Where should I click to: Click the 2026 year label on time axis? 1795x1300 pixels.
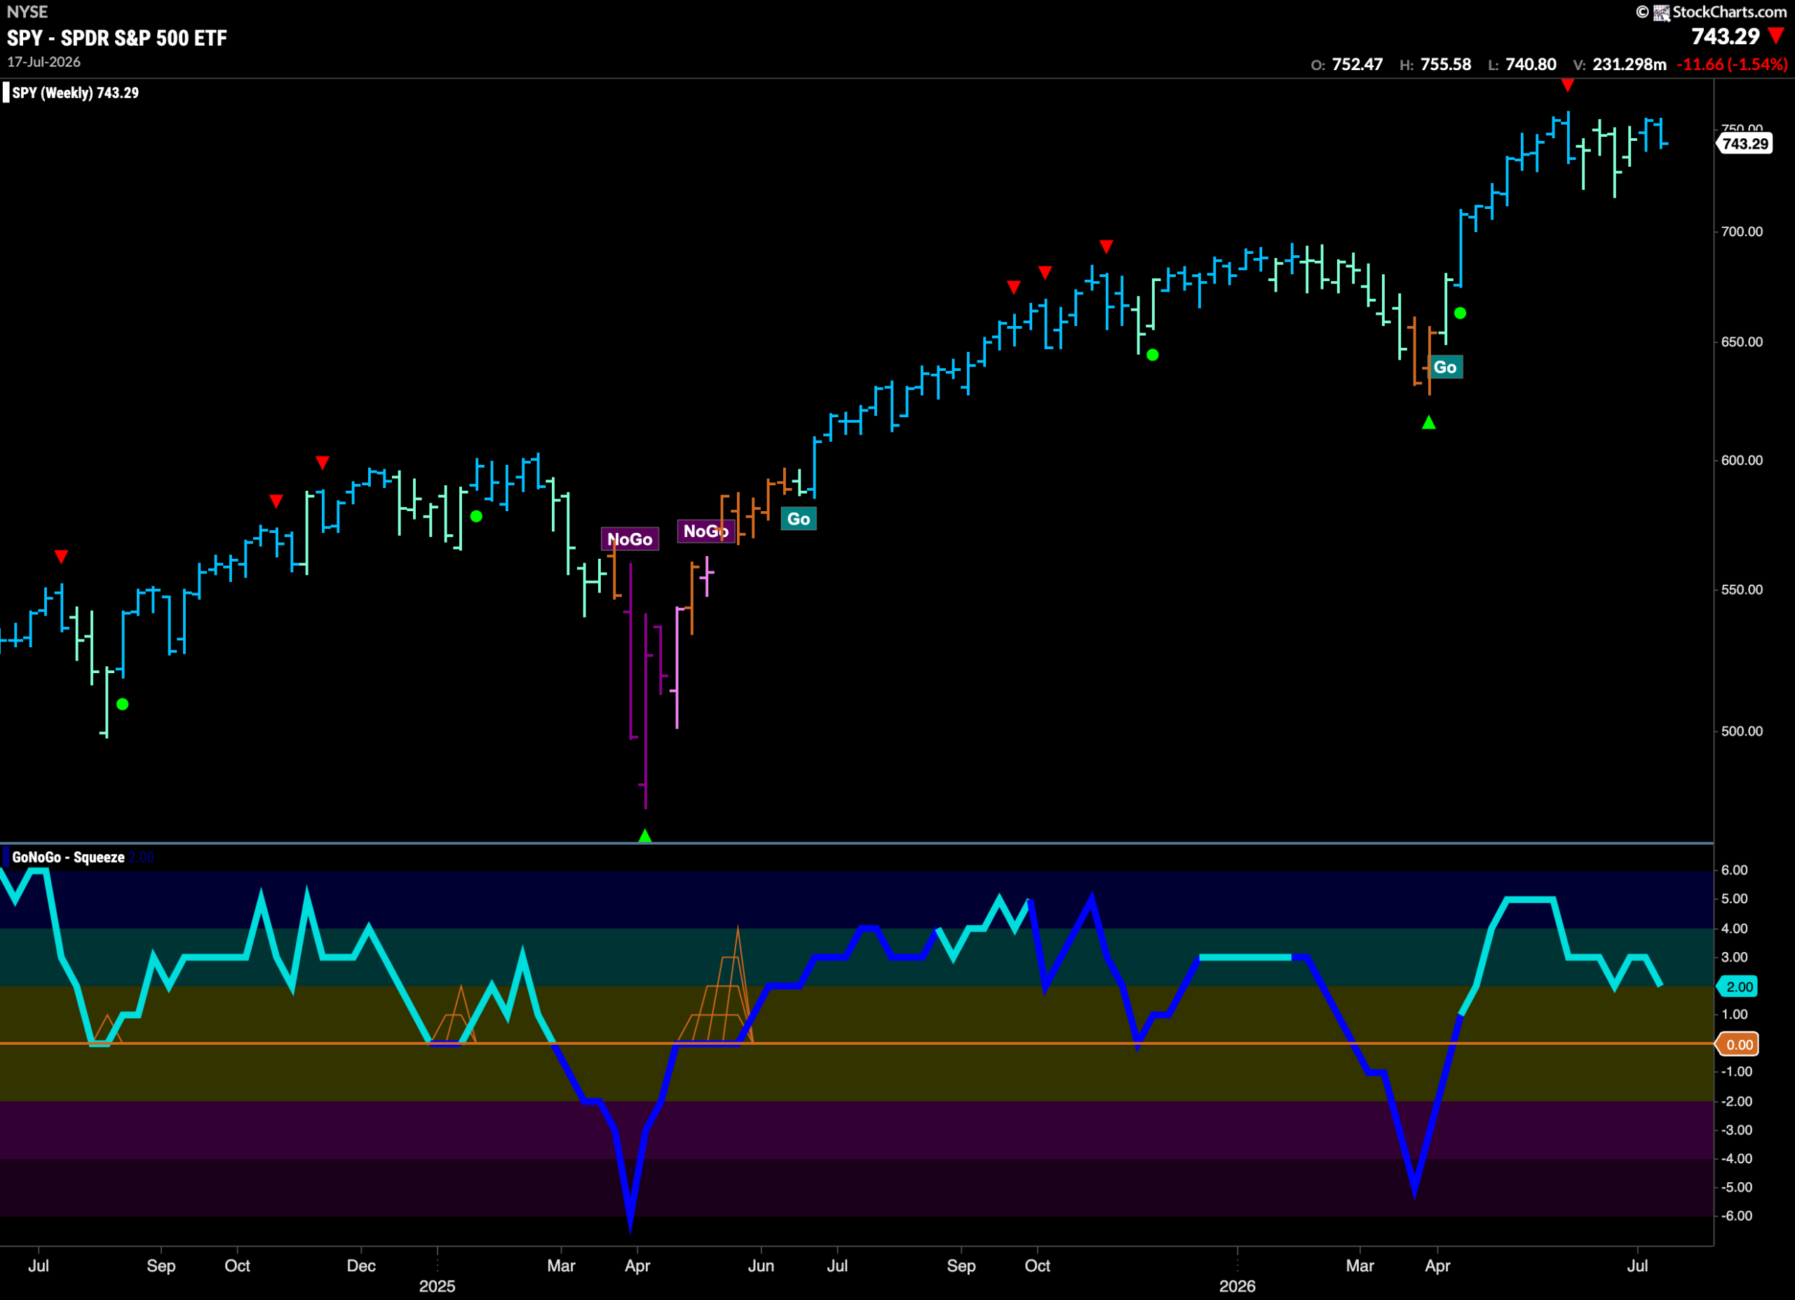(1237, 1286)
